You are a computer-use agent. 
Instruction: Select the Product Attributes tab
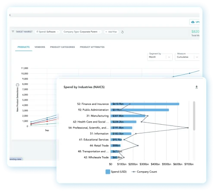click(92, 47)
